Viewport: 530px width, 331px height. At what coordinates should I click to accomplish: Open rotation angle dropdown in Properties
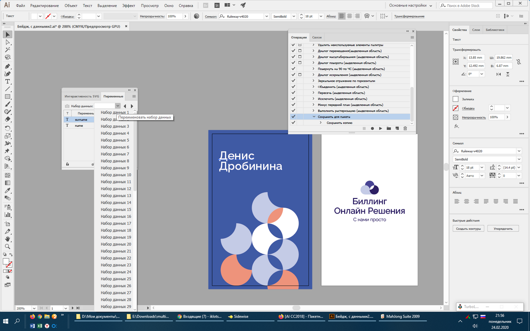[x=482, y=74]
